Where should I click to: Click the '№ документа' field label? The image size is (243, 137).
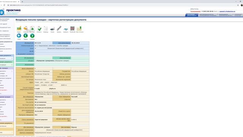click(29, 58)
